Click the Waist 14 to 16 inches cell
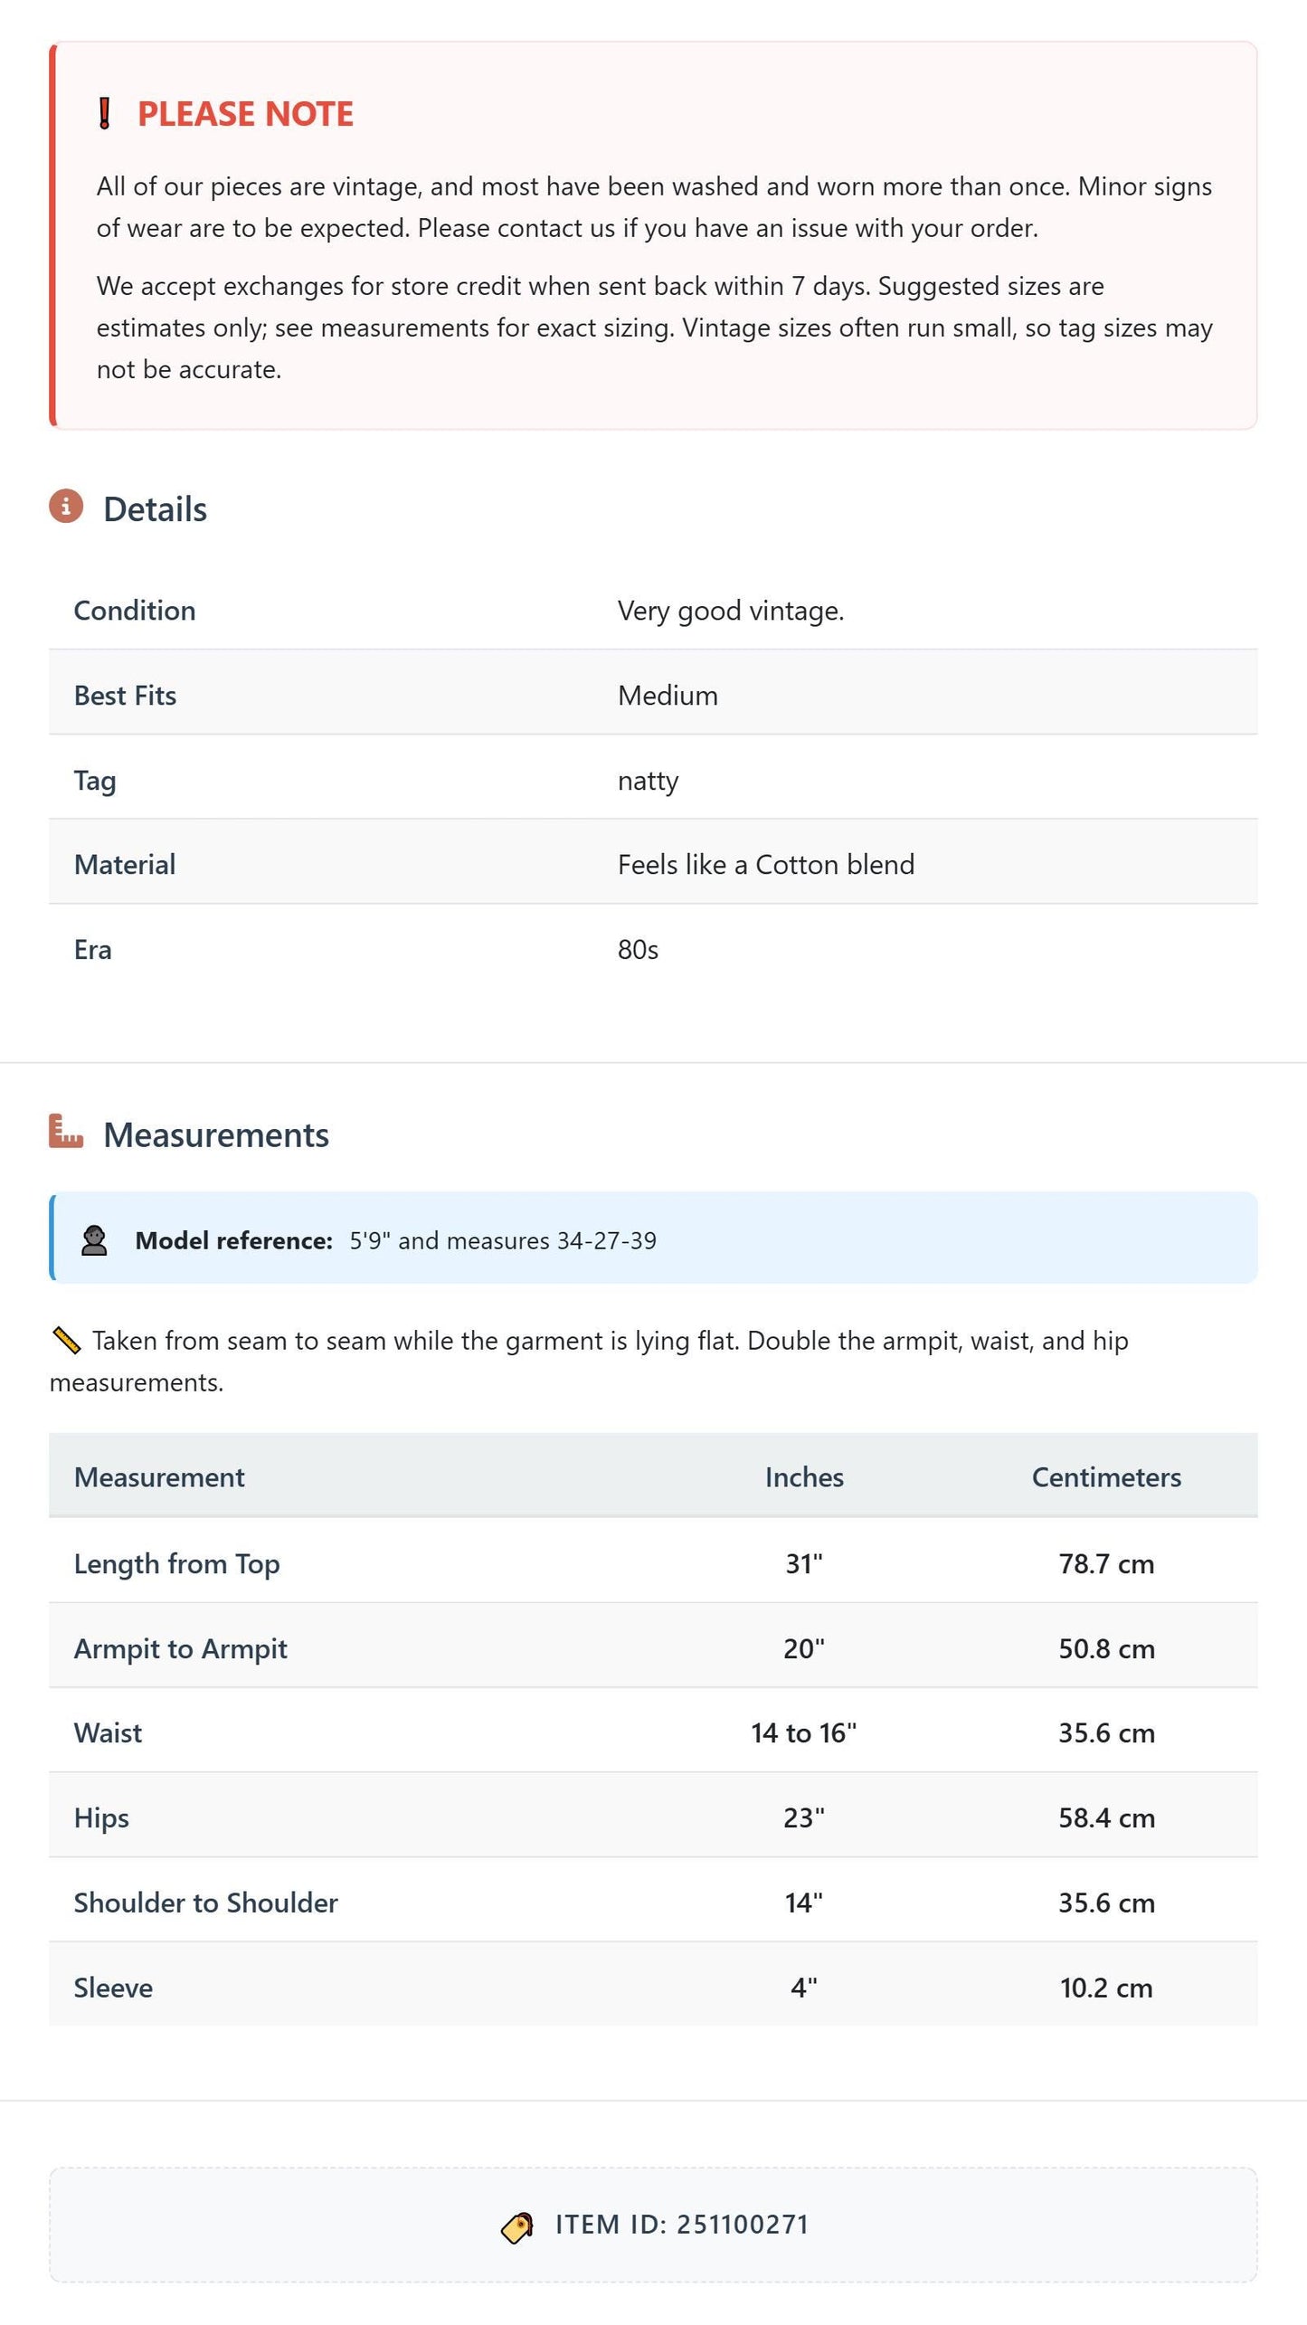 pyautogui.click(x=804, y=1732)
